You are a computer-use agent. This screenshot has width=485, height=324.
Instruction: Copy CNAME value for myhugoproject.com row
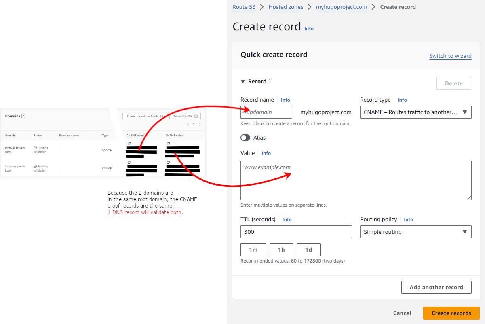point(168,144)
